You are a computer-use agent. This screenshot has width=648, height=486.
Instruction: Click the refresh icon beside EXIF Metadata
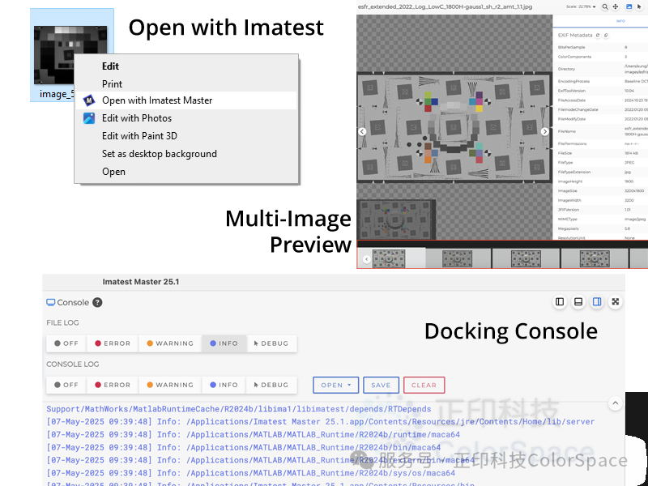(598, 35)
